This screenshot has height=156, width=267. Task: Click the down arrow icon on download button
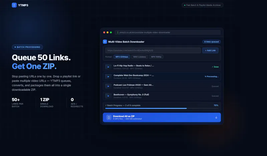pos(216,118)
